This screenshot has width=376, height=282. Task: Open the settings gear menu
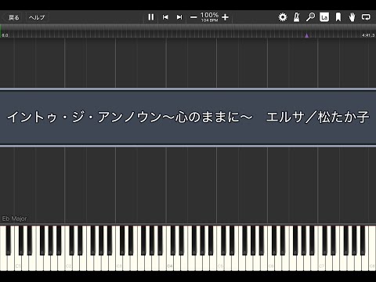pos(283,17)
